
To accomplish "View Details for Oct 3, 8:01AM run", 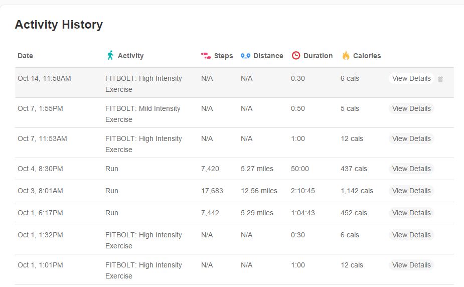I will pyautogui.click(x=411, y=191).
